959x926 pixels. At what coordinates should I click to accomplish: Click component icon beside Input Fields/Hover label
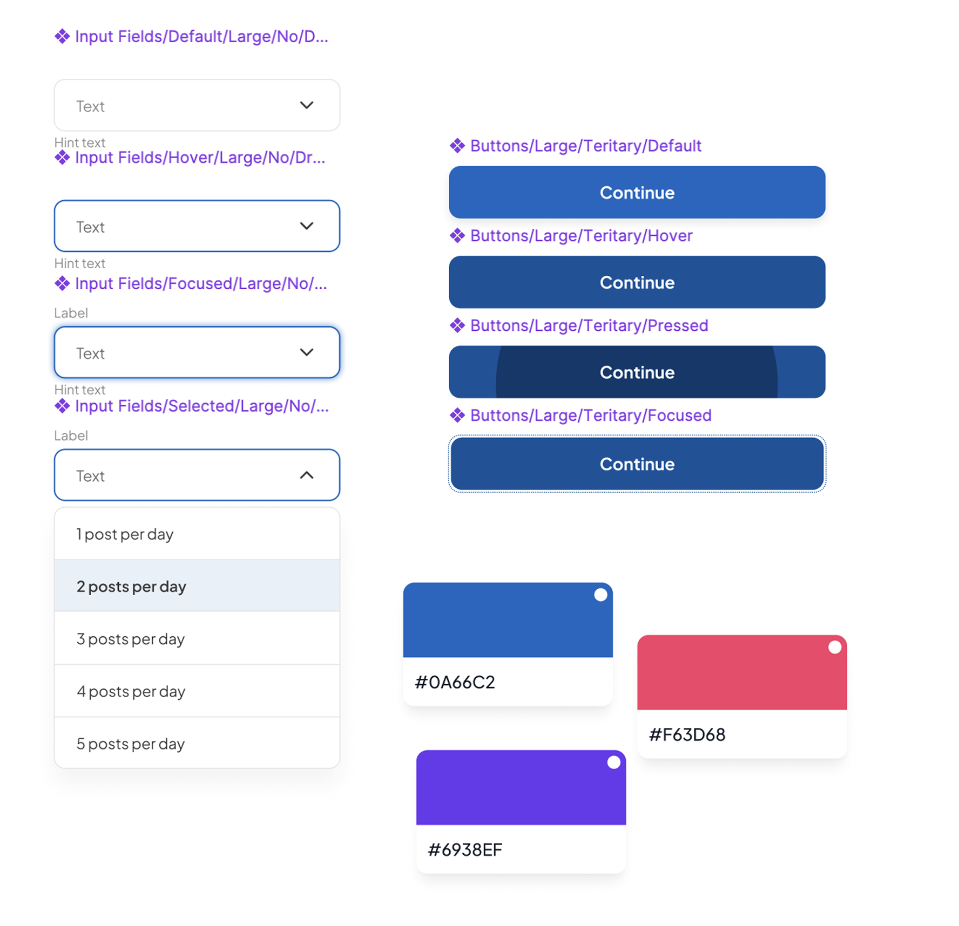pyautogui.click(x=62, y=158)
